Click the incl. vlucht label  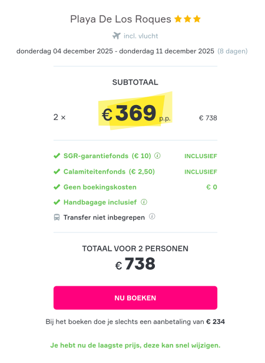pos(141,36)
